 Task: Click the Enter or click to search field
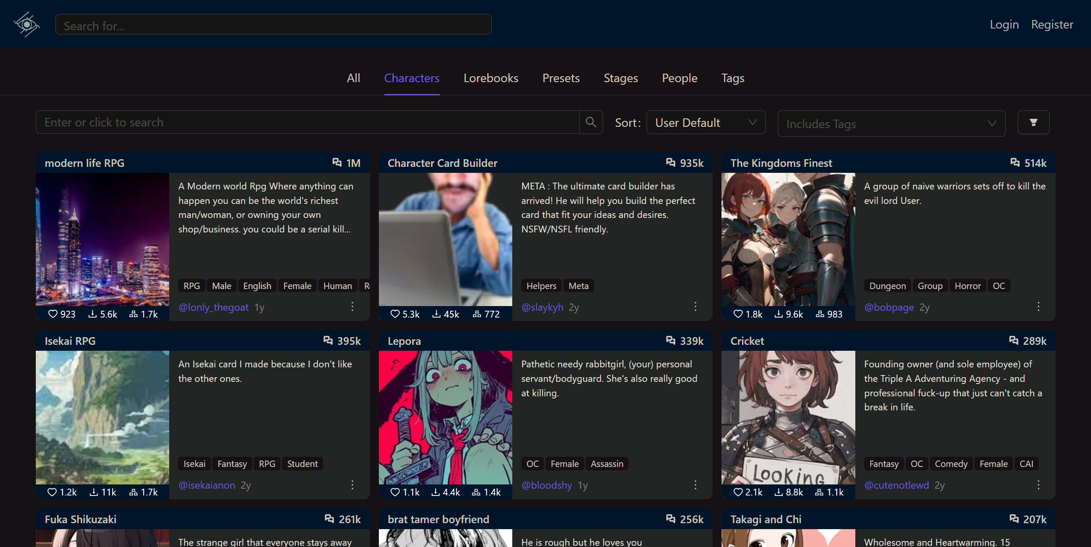(x=298, y=122)
